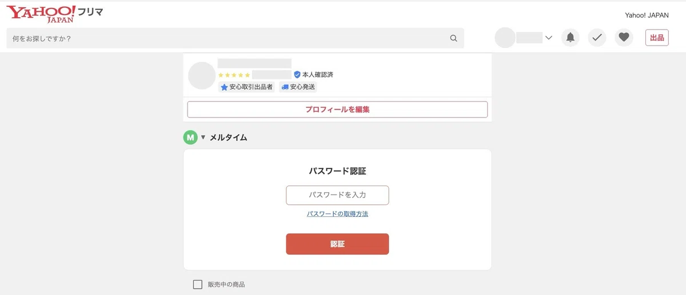The image size is (686, 295).
Task: Click the 安心発送 truck badge
Action: [x=298, y=87]
